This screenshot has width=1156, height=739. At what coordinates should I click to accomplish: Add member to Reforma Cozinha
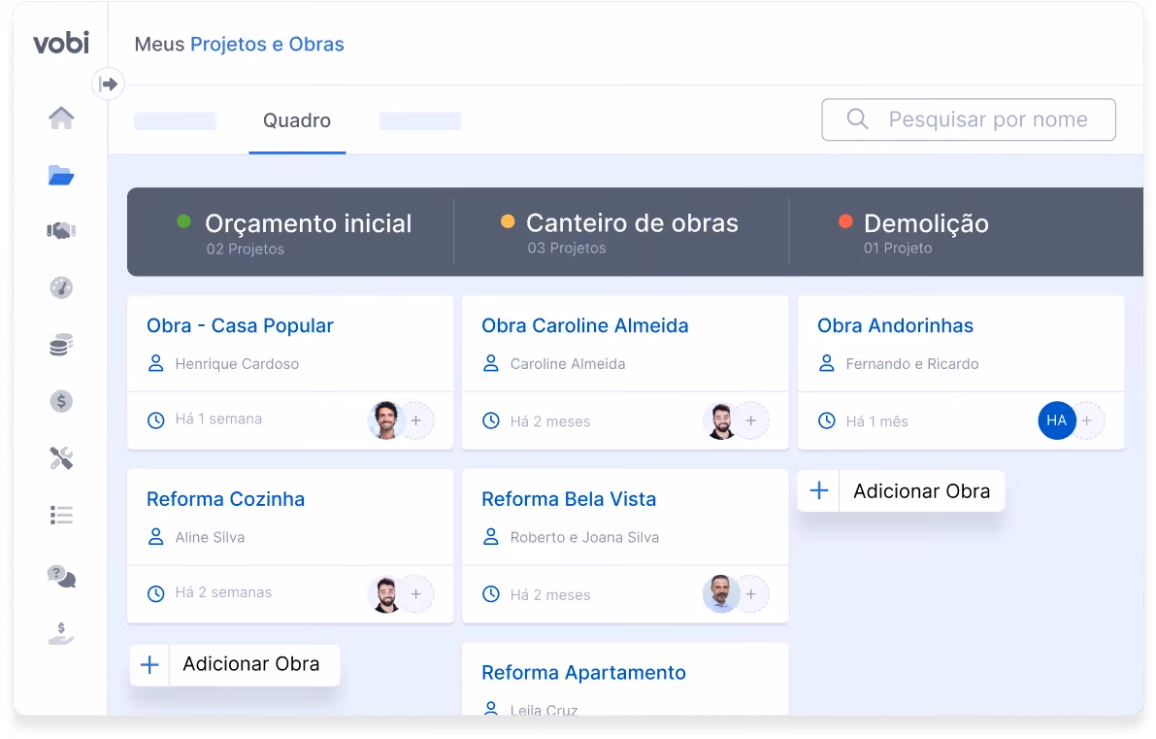(x=416, y=593)
